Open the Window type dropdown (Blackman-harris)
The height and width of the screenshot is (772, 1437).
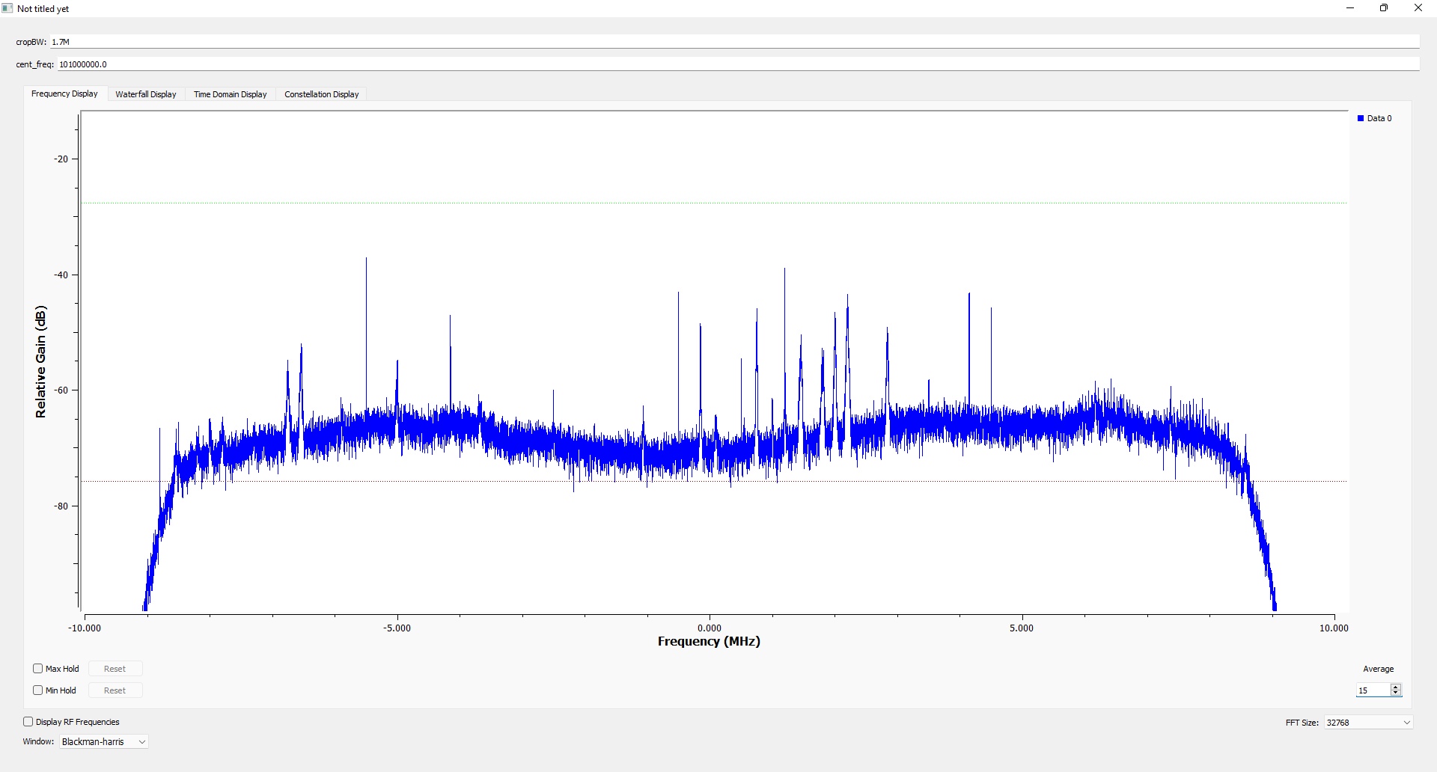(x=103, y=742)
